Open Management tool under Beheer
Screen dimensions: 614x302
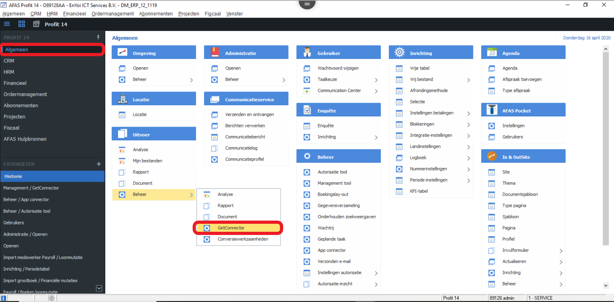pos(334,183)
